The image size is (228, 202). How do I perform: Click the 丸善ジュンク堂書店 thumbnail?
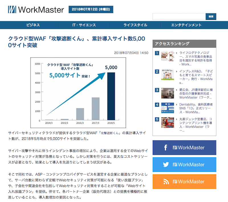click(168, 123)
